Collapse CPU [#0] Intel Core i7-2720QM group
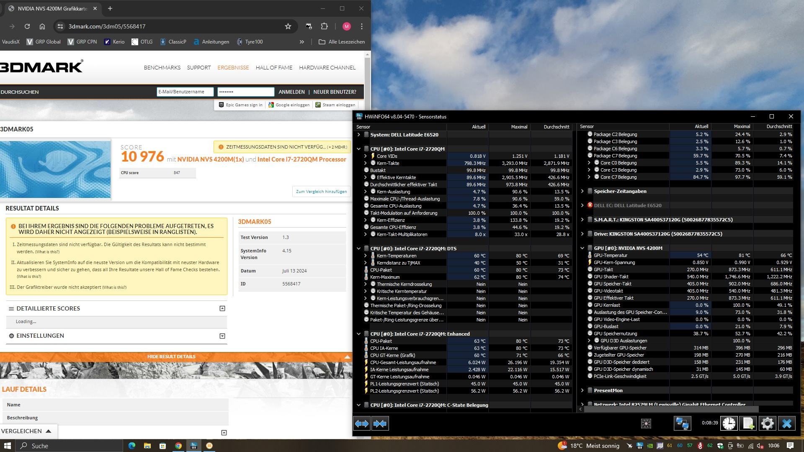 point(358,149)
